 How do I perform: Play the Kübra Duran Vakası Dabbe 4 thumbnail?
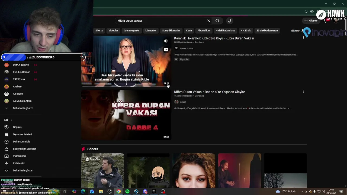tap(126, 115)
